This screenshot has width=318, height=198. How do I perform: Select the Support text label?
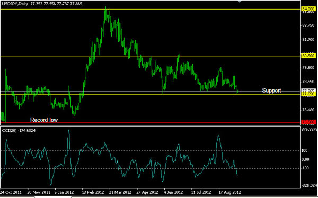coord(271,91)
